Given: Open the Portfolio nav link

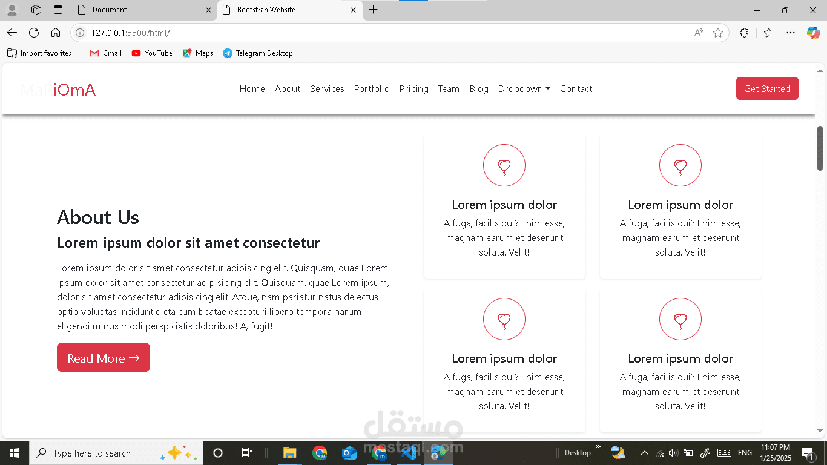Looking at the screenshot, I should pyautogui.click(x=372, y=88).
